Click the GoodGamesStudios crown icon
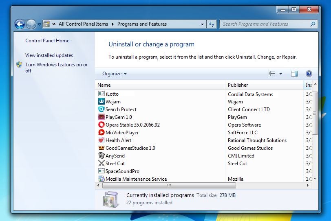This screenshot has width=331, height=221. [102, 148]
